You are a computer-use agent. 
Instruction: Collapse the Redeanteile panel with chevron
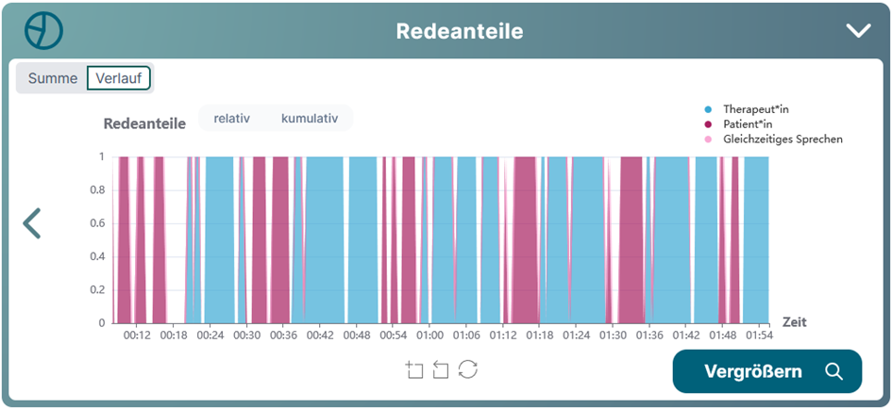858,31
